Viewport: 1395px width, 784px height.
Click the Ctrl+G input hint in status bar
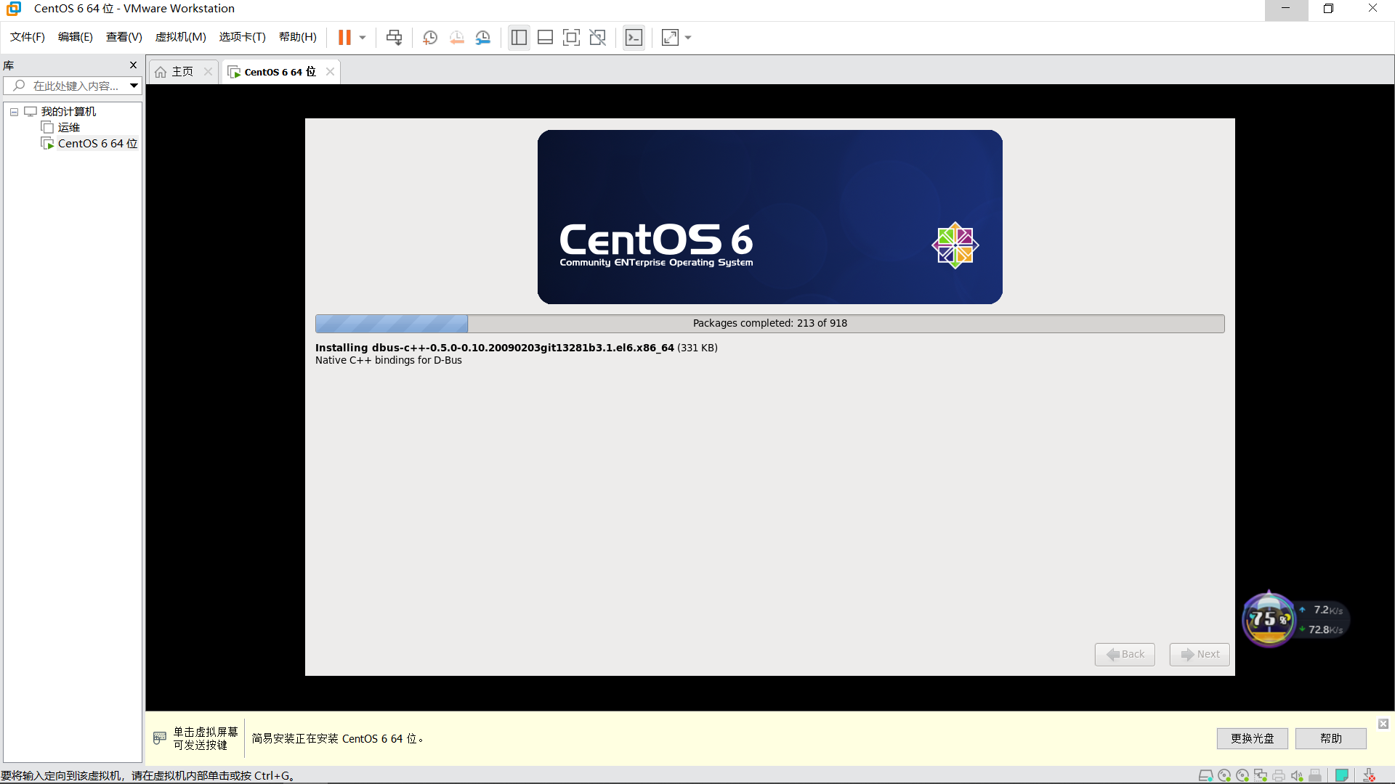(148, 776)
